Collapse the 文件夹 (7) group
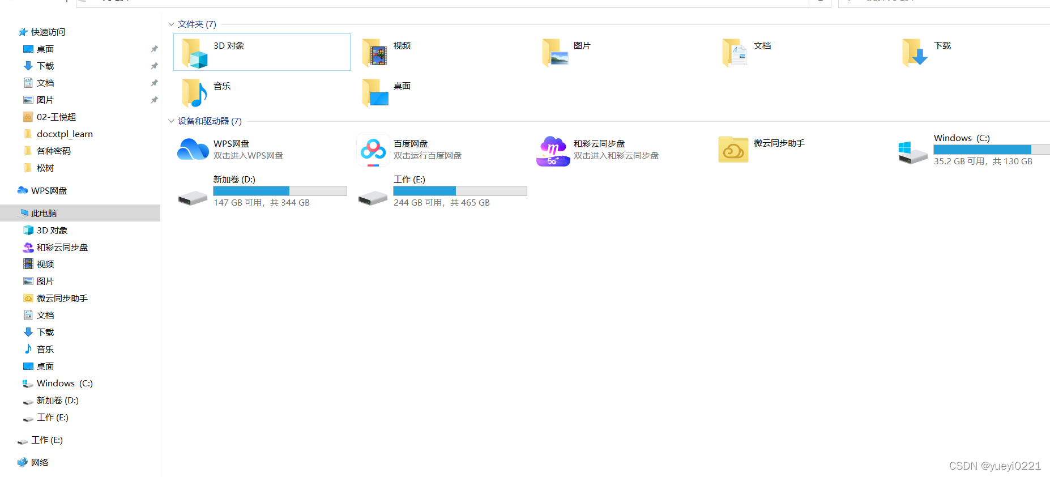1050x477 pixels. (x=171, y=24)
